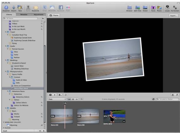Select the Alice album
The width and height of the screenshot is (180, 133).
[16, 52]
